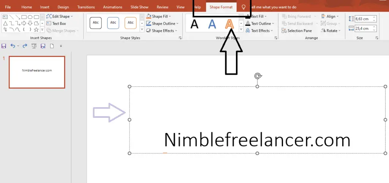Apply the blue Abc shape style
Image resolution: width=389 pixels, height=183 pixels.
[x=113, y=23]
